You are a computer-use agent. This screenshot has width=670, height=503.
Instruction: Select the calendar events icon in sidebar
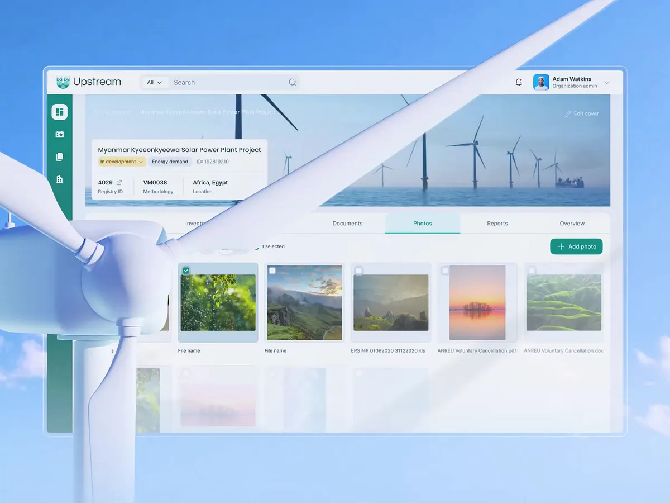coord(59,134)
